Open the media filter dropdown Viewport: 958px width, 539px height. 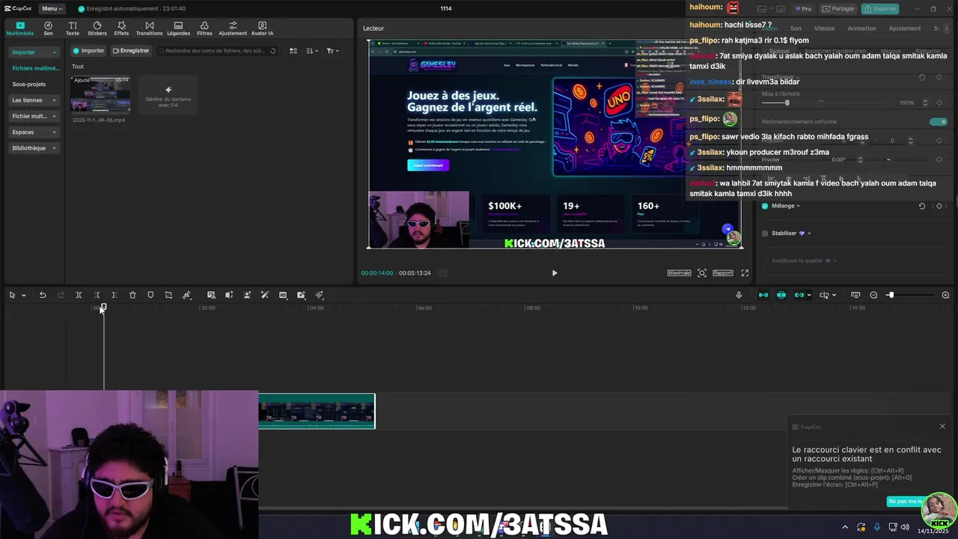click(x=333, y=51)
